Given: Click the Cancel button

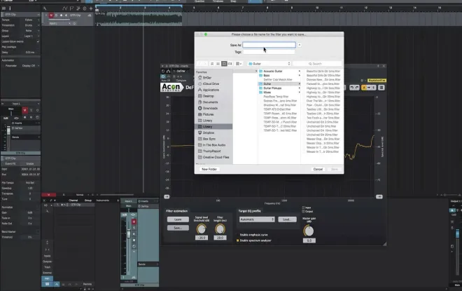Looking at the screenshot, I should point(318,170).
